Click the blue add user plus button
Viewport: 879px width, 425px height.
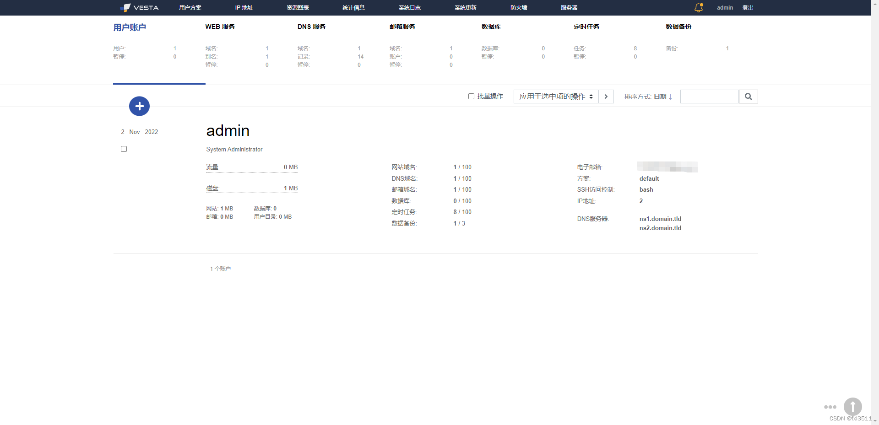pos(139,106)
